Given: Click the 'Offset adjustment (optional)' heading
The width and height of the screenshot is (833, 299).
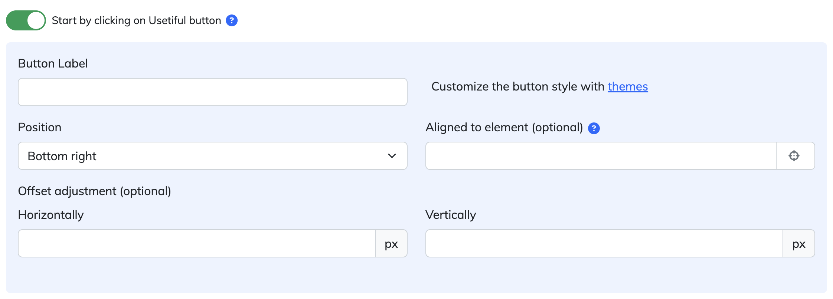Looking at the screenshot, I should [x=94, y=191].
